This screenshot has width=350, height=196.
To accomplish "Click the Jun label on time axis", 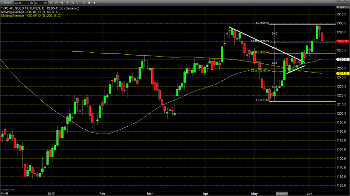I will (309, 194).
